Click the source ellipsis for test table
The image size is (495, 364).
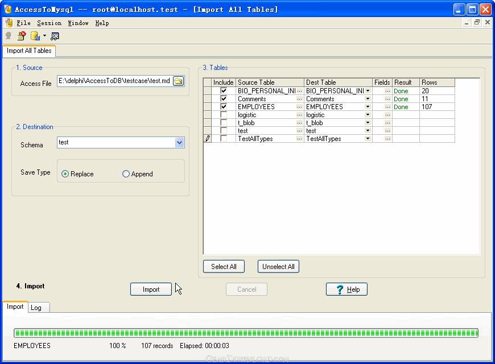(x=300, y=131)
